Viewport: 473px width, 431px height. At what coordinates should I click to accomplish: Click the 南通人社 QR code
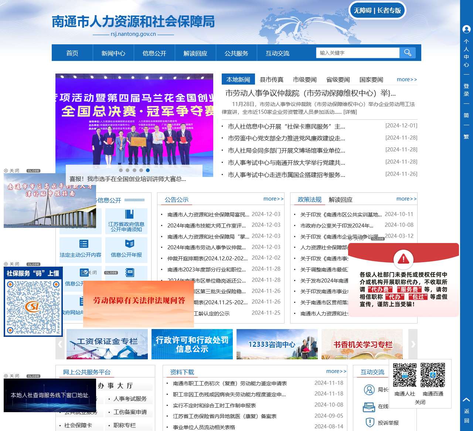coord(405,375)
